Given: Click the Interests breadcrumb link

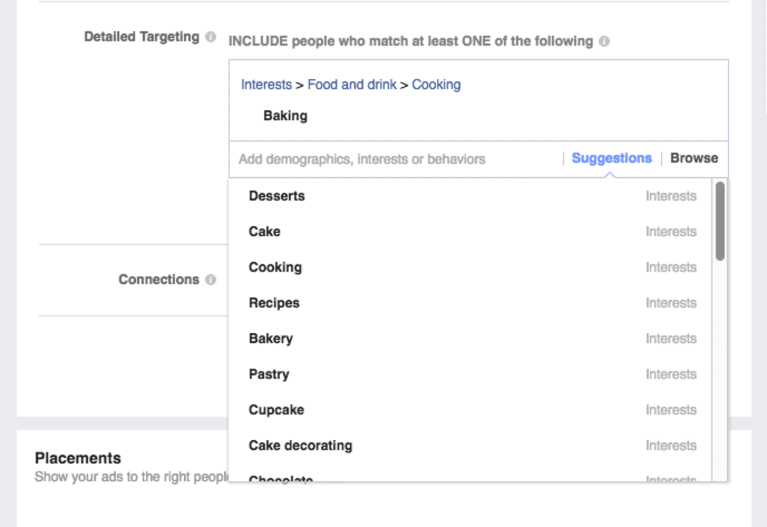Looking at the screenshot, I should tap(266, 85).
